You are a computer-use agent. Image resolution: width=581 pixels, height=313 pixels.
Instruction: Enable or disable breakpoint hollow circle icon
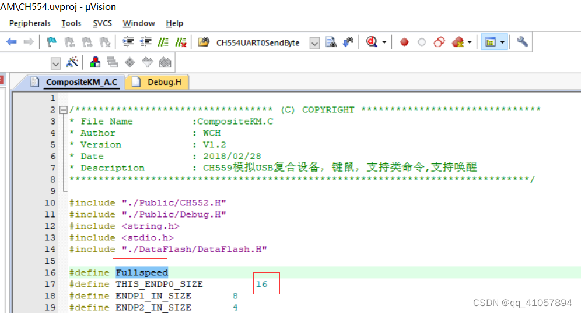pos(422,42)
